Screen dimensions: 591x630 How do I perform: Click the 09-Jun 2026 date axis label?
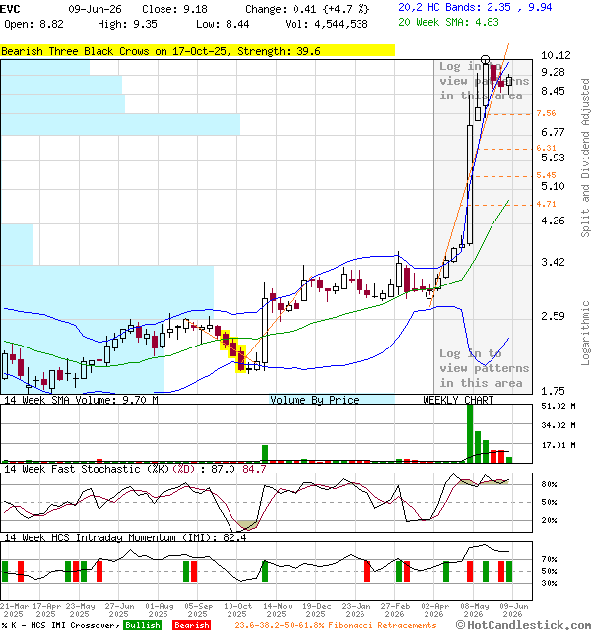[x=513, y=610]
